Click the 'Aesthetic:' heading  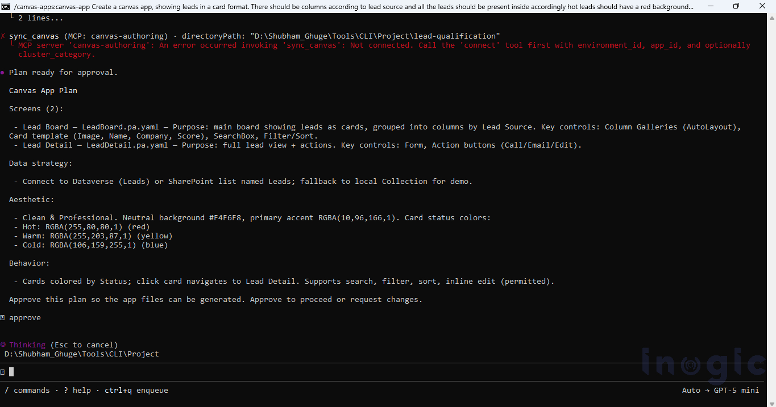32,200
